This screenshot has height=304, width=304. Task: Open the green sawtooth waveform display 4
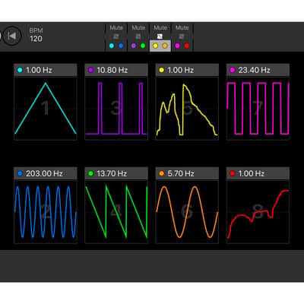116,212
